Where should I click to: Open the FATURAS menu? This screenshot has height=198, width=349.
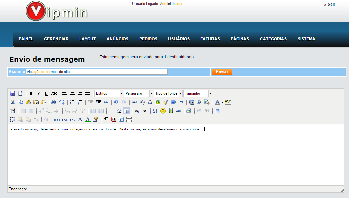(x=210, y=39)
